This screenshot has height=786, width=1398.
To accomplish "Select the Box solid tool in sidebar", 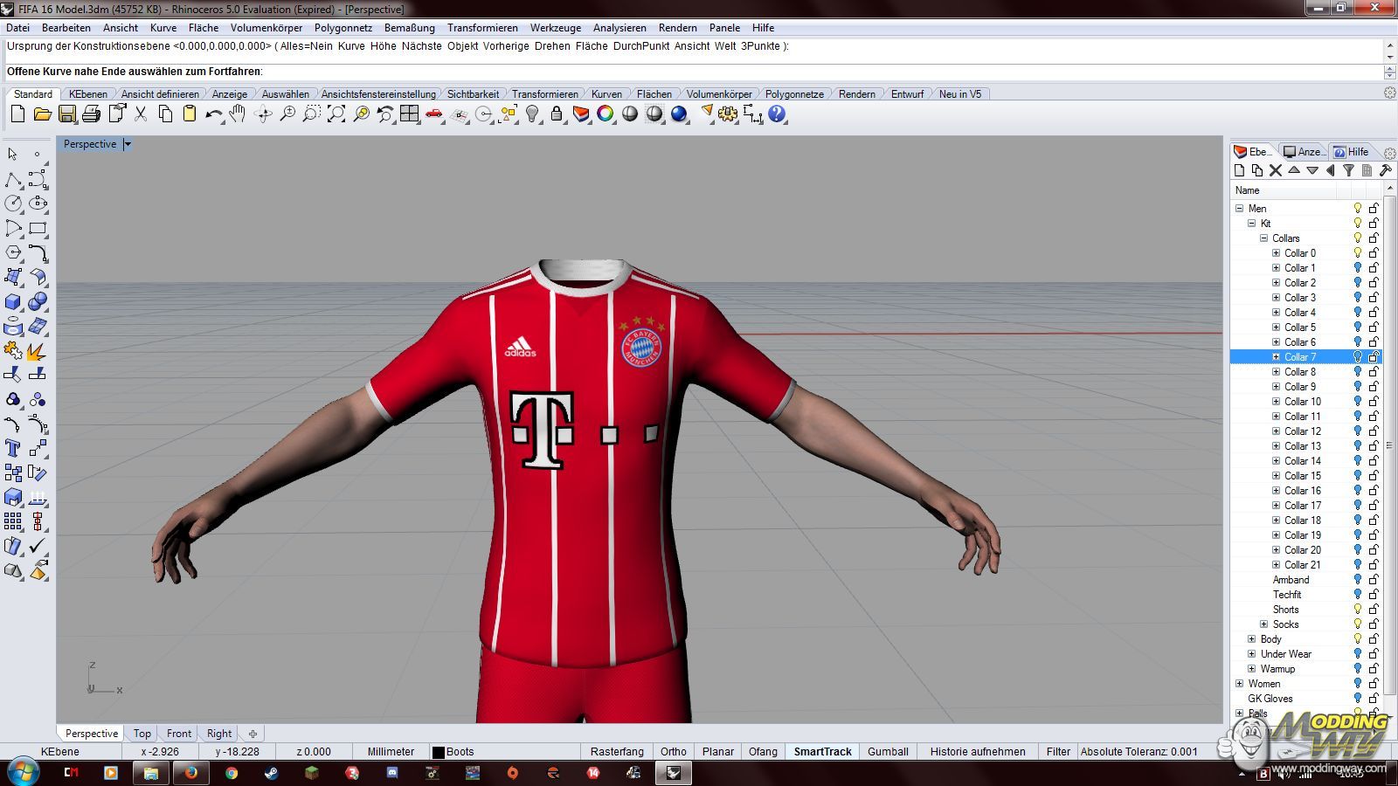I will pyautogui.click(x=13, y=302).
